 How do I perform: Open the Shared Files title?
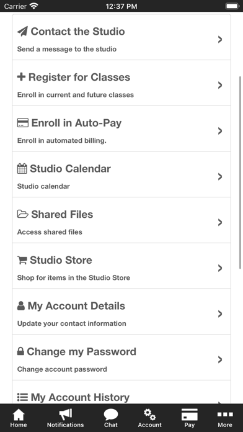click(x=62, y=214)
